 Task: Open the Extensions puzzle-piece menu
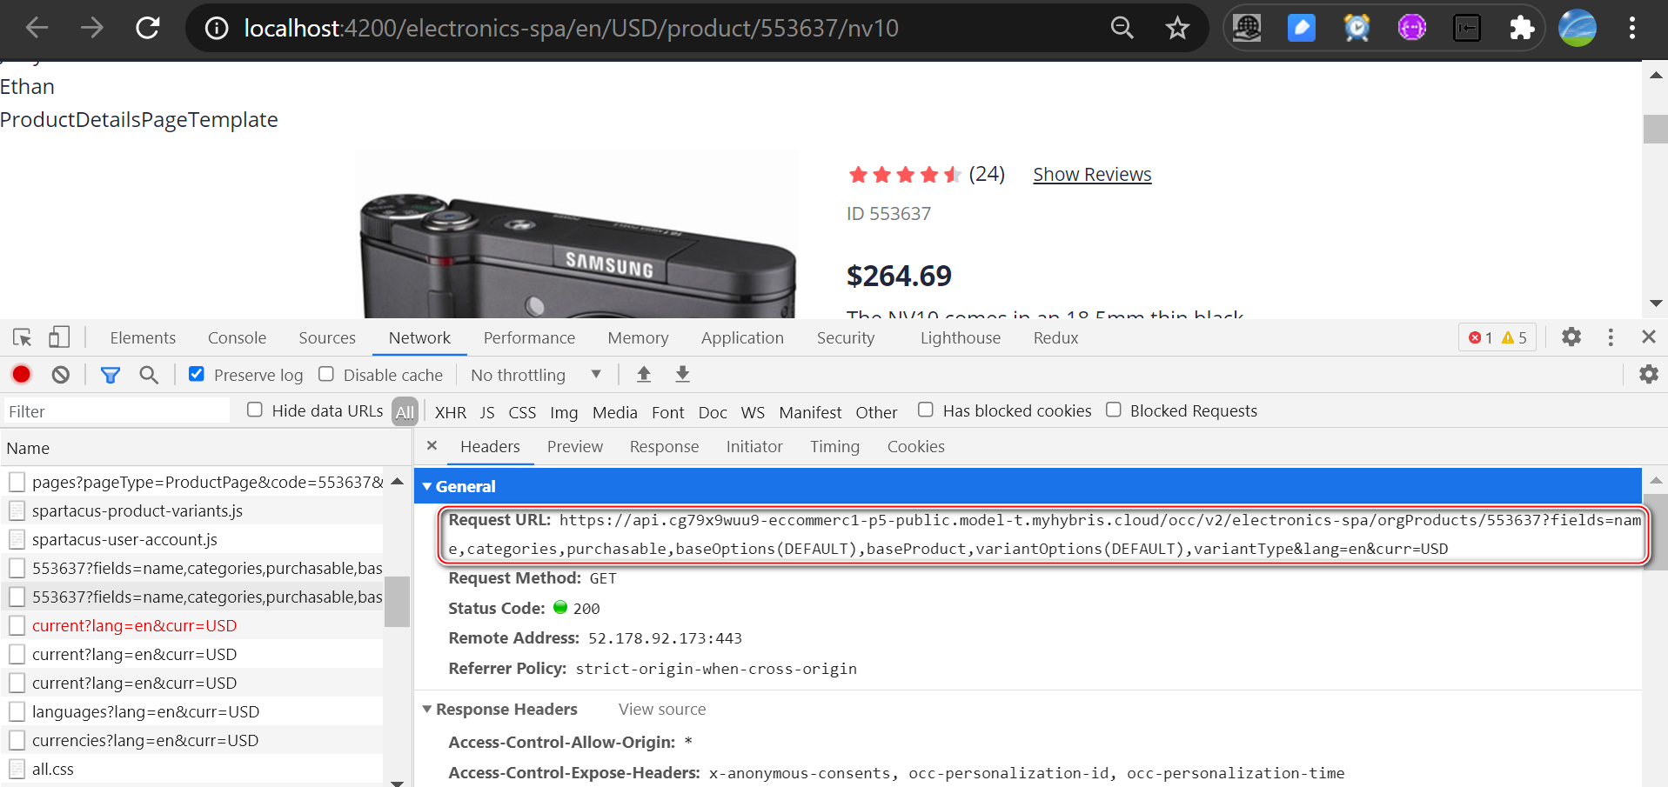click(1522, 28)
